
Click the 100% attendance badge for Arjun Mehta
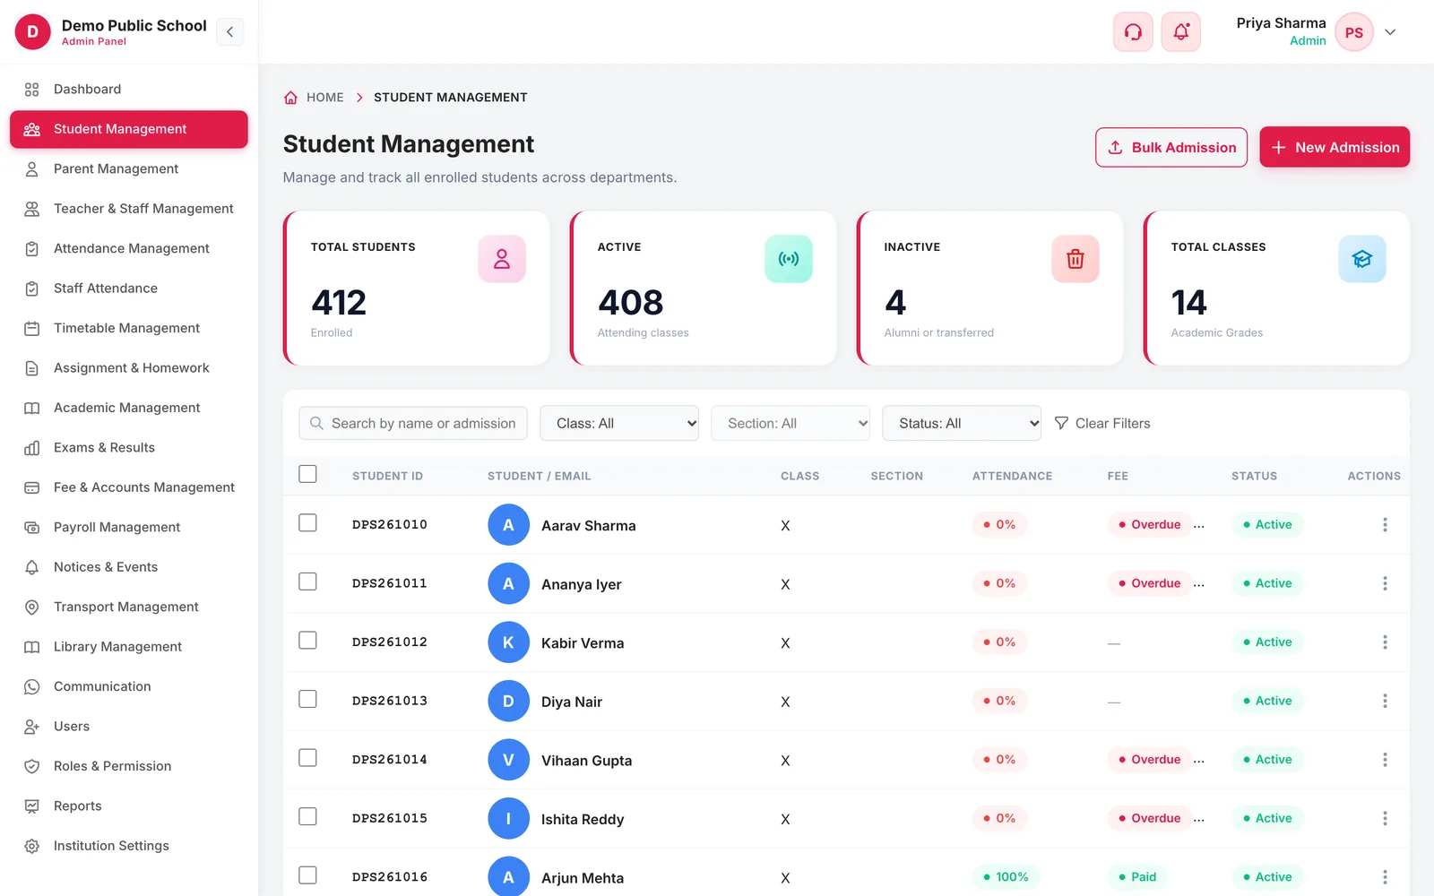tap(1006, 877)
